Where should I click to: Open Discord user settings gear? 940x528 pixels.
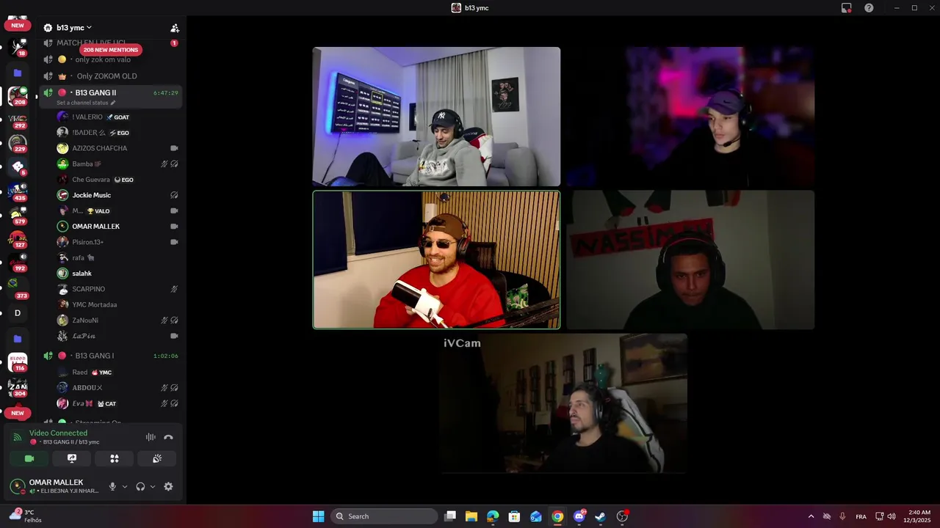(168, 486)
